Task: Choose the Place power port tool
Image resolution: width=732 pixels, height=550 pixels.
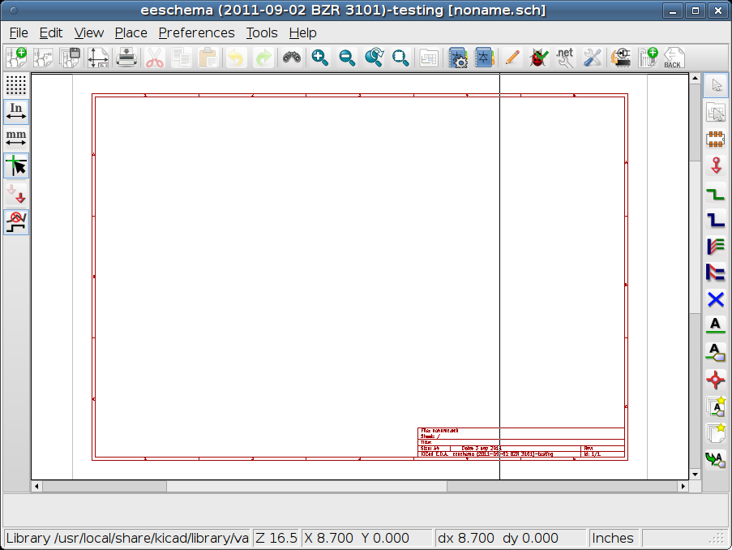Action: pyautogui.click(x=715, y=166)
